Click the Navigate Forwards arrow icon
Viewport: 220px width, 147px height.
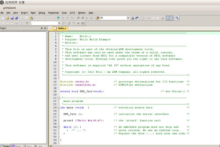[52, 18]
